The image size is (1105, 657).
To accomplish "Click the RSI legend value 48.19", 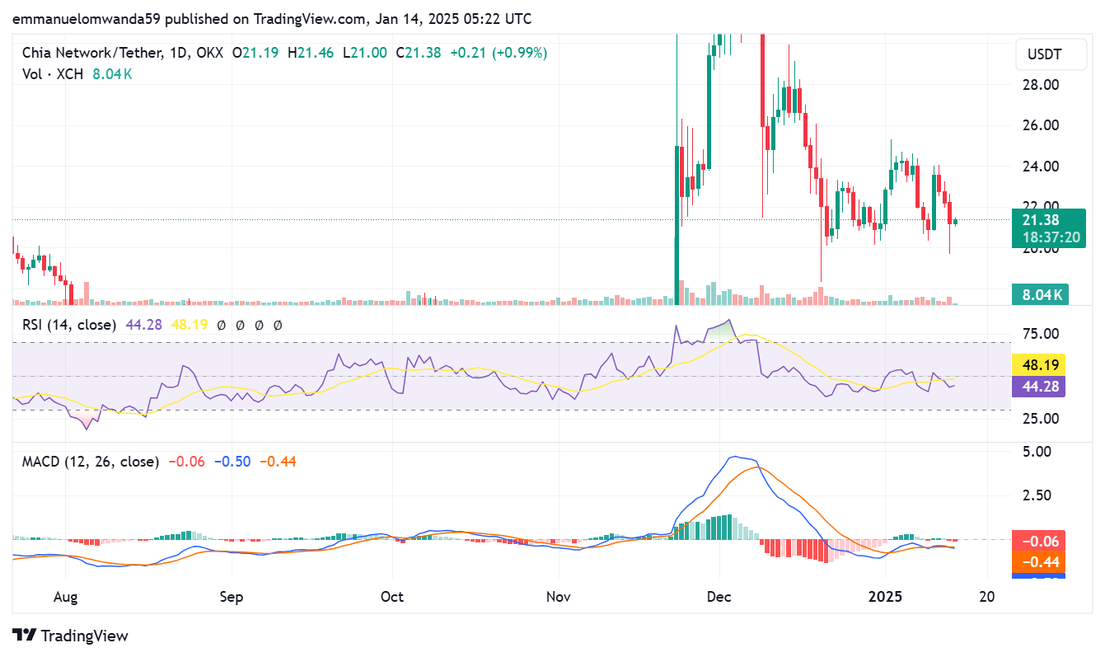I will [188, 325].
